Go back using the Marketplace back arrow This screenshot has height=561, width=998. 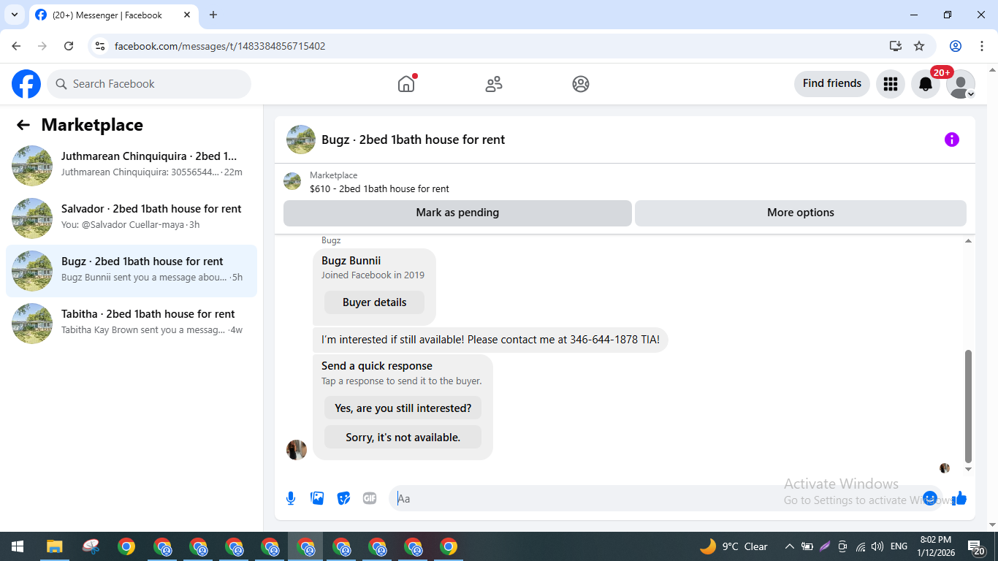tap(23, 125)
